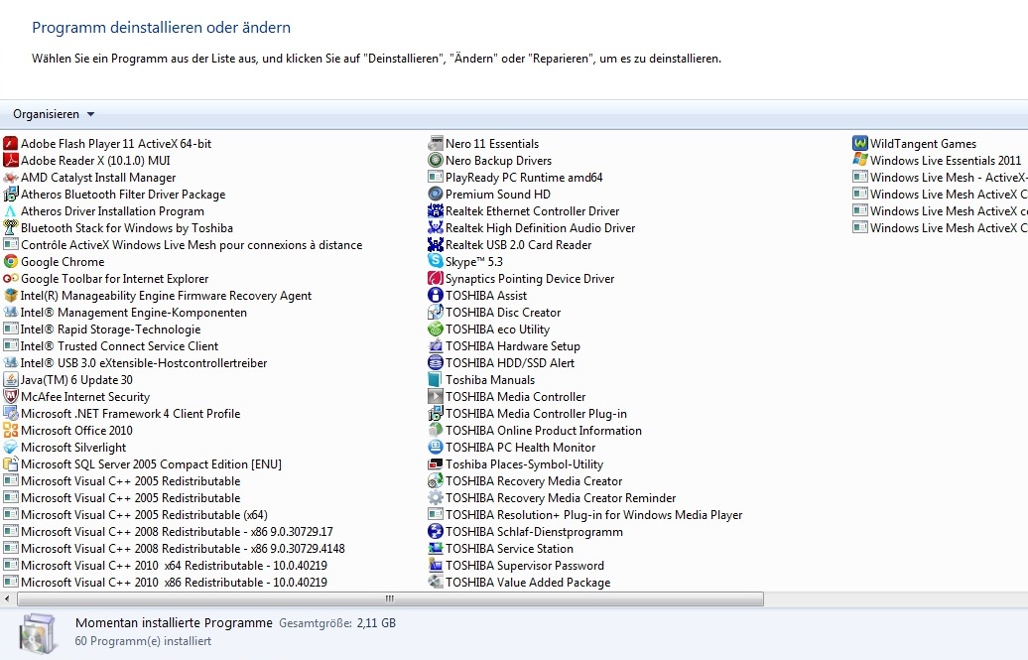This screenshot has width=1028, height=660.
Task: Click the horizontal scrollbar thumb
Action: point(390,598)
